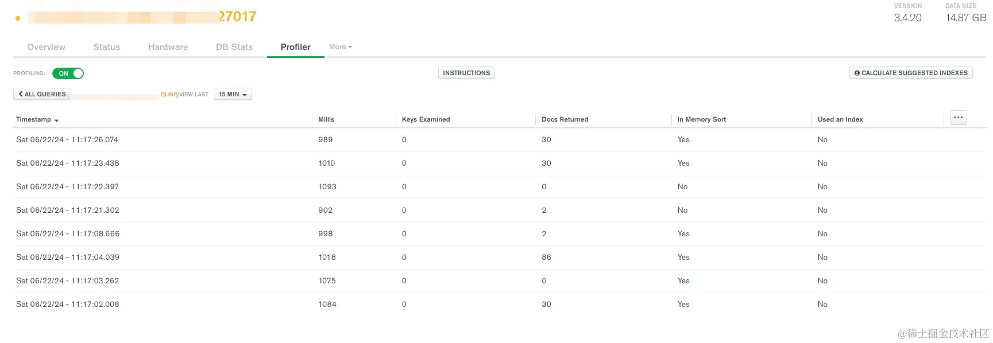Image resolution: width=993 pixels, height=343 pixels.
Task: Click the Docs Returned column header
Action: (565, 119)
